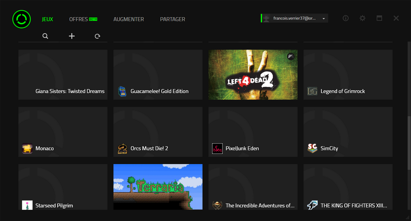Viewport: 411px width, 221px height.
Task: Click THE KING OF FIGHTERS XIII title
Action: point(354,205)
